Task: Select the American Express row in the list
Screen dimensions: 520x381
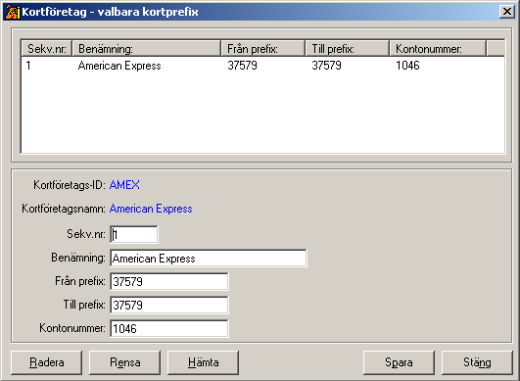Action: click(x=262, y=66)
